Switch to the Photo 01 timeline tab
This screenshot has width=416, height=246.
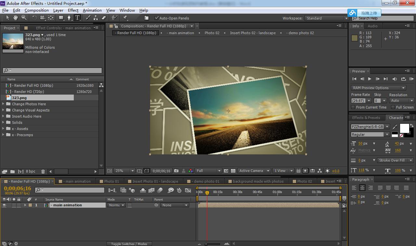pos(111,181)
